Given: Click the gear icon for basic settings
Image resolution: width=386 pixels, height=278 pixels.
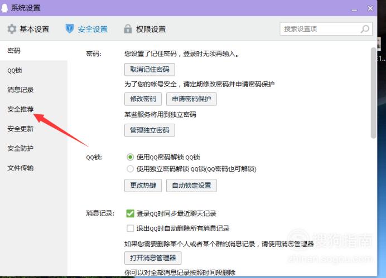Looking at the screenshot, I should point(12,29).
